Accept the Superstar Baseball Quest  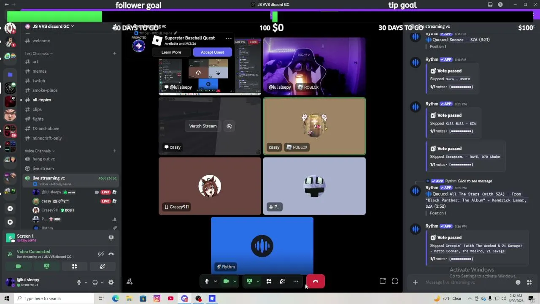click(212, 52)
